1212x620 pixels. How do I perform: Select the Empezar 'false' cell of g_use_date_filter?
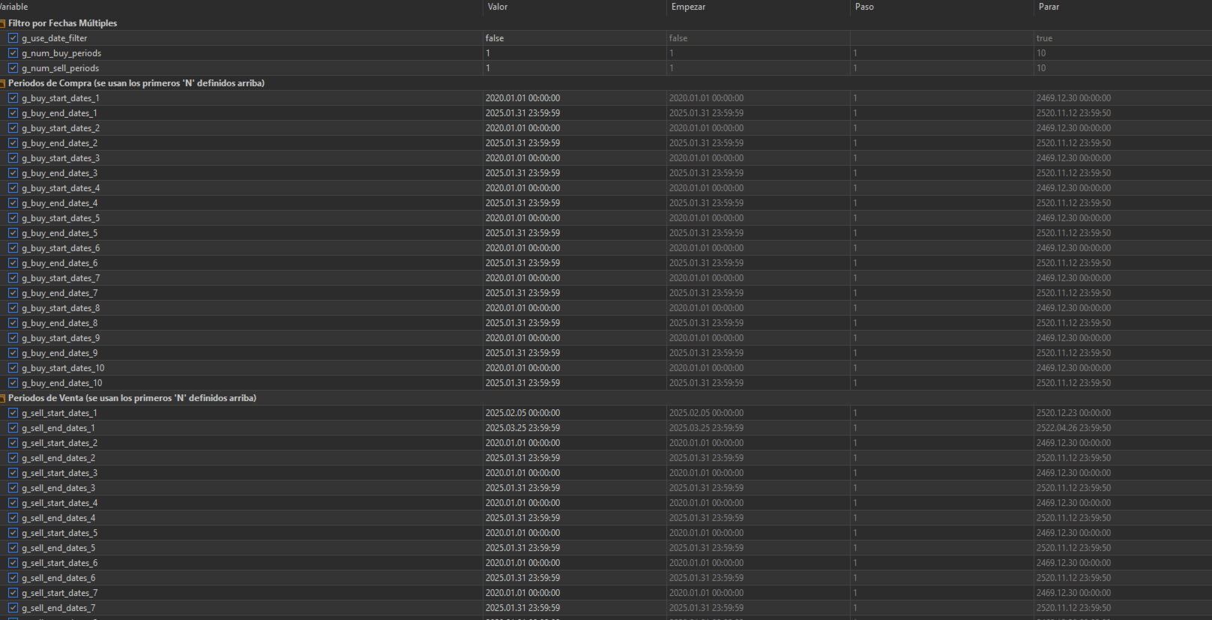tap(758, 38)
